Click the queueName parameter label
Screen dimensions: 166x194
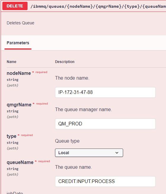pos(20,162)
